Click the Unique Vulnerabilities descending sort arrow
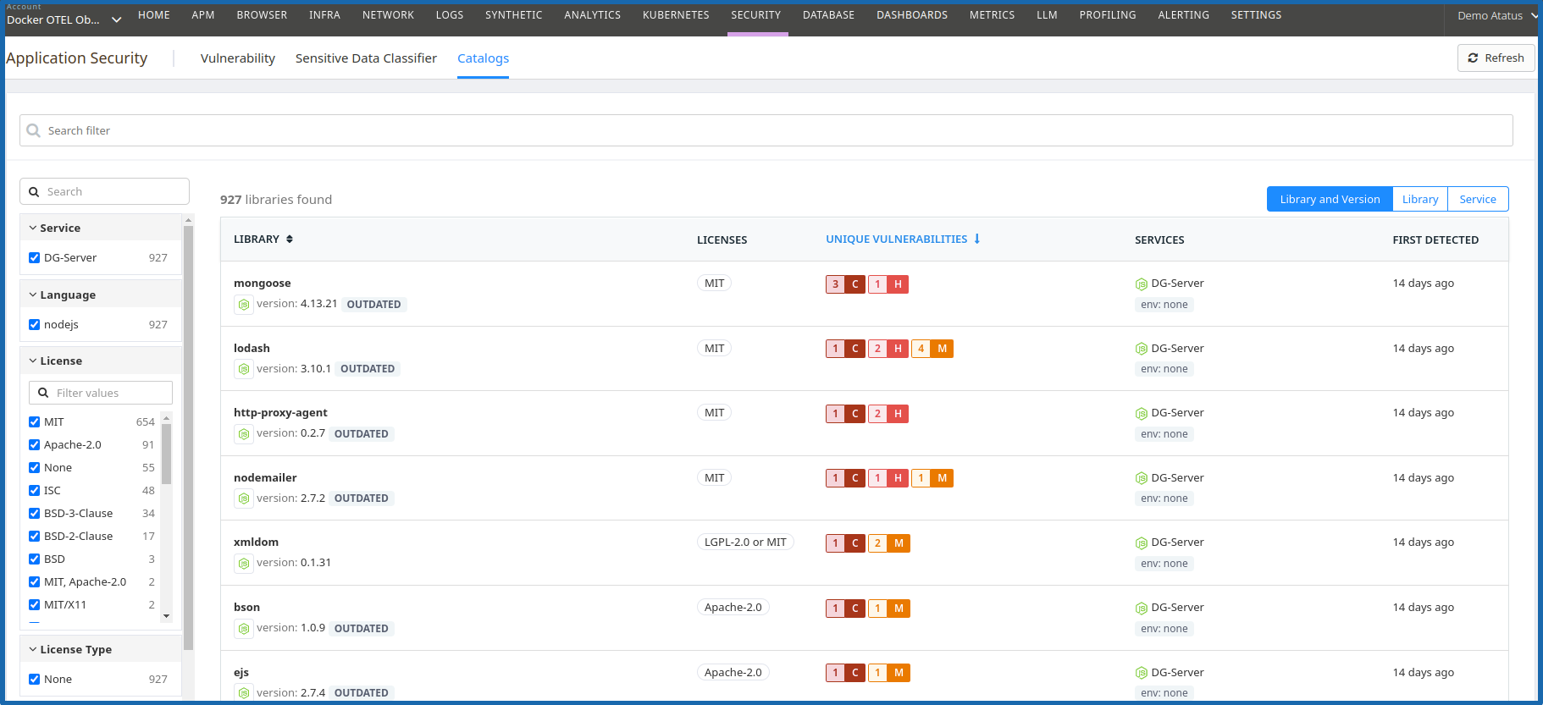This screenshot has height=705, width=1543. coord(977,240)
